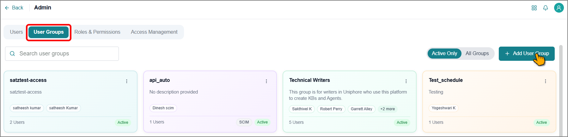Open the user profile avatar

(559, 8)
